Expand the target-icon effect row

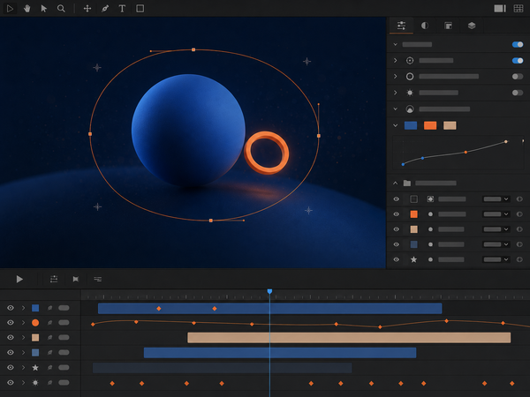395,60
